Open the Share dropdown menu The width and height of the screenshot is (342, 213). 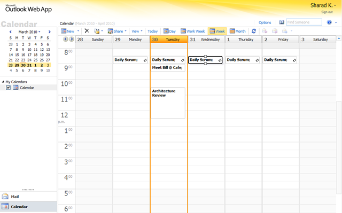(117, 31)
